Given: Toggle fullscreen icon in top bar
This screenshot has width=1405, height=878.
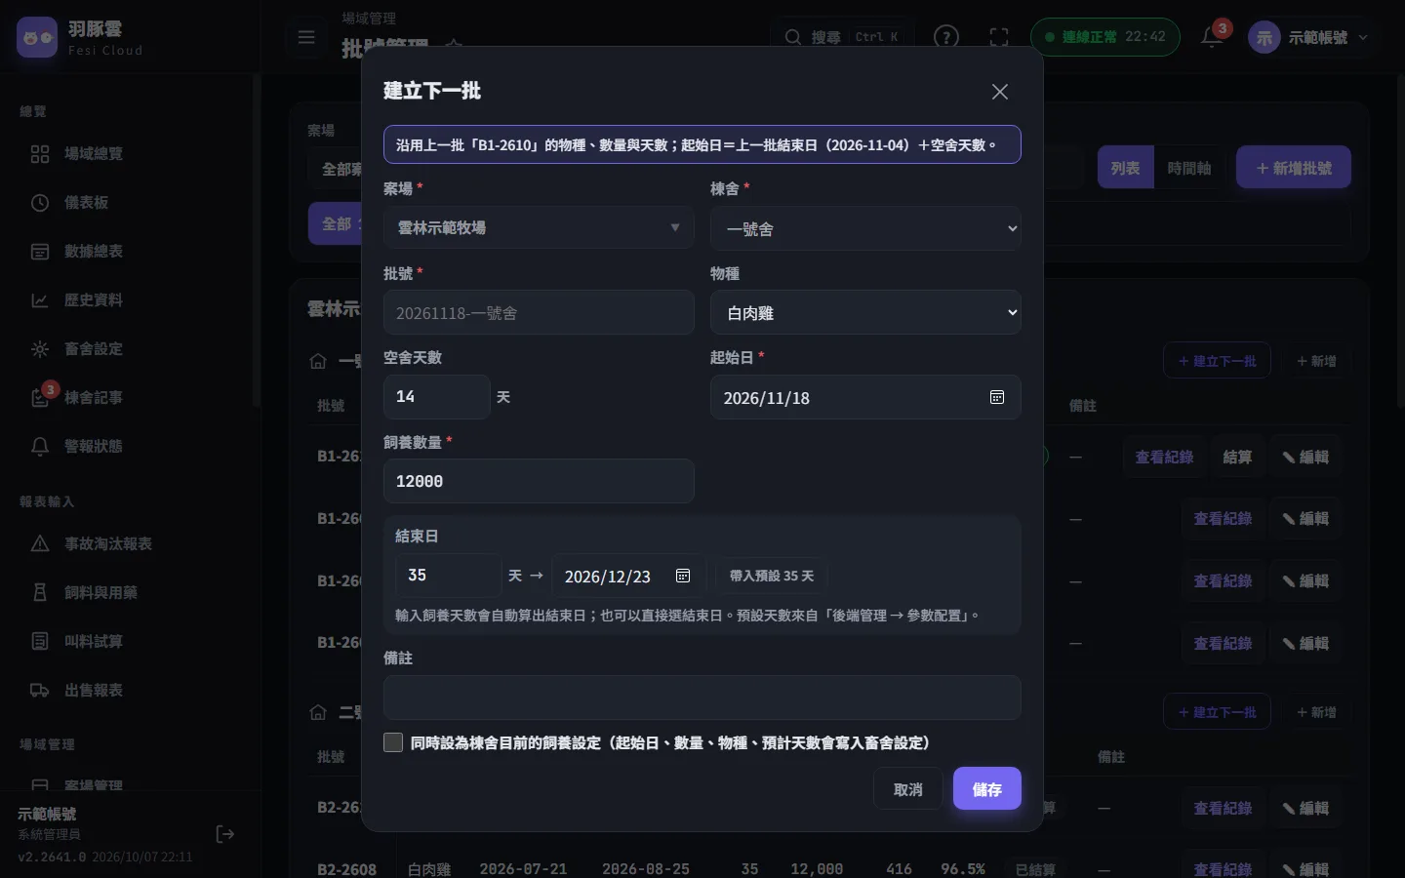Looking at the screenshot, I should point(999,37).
